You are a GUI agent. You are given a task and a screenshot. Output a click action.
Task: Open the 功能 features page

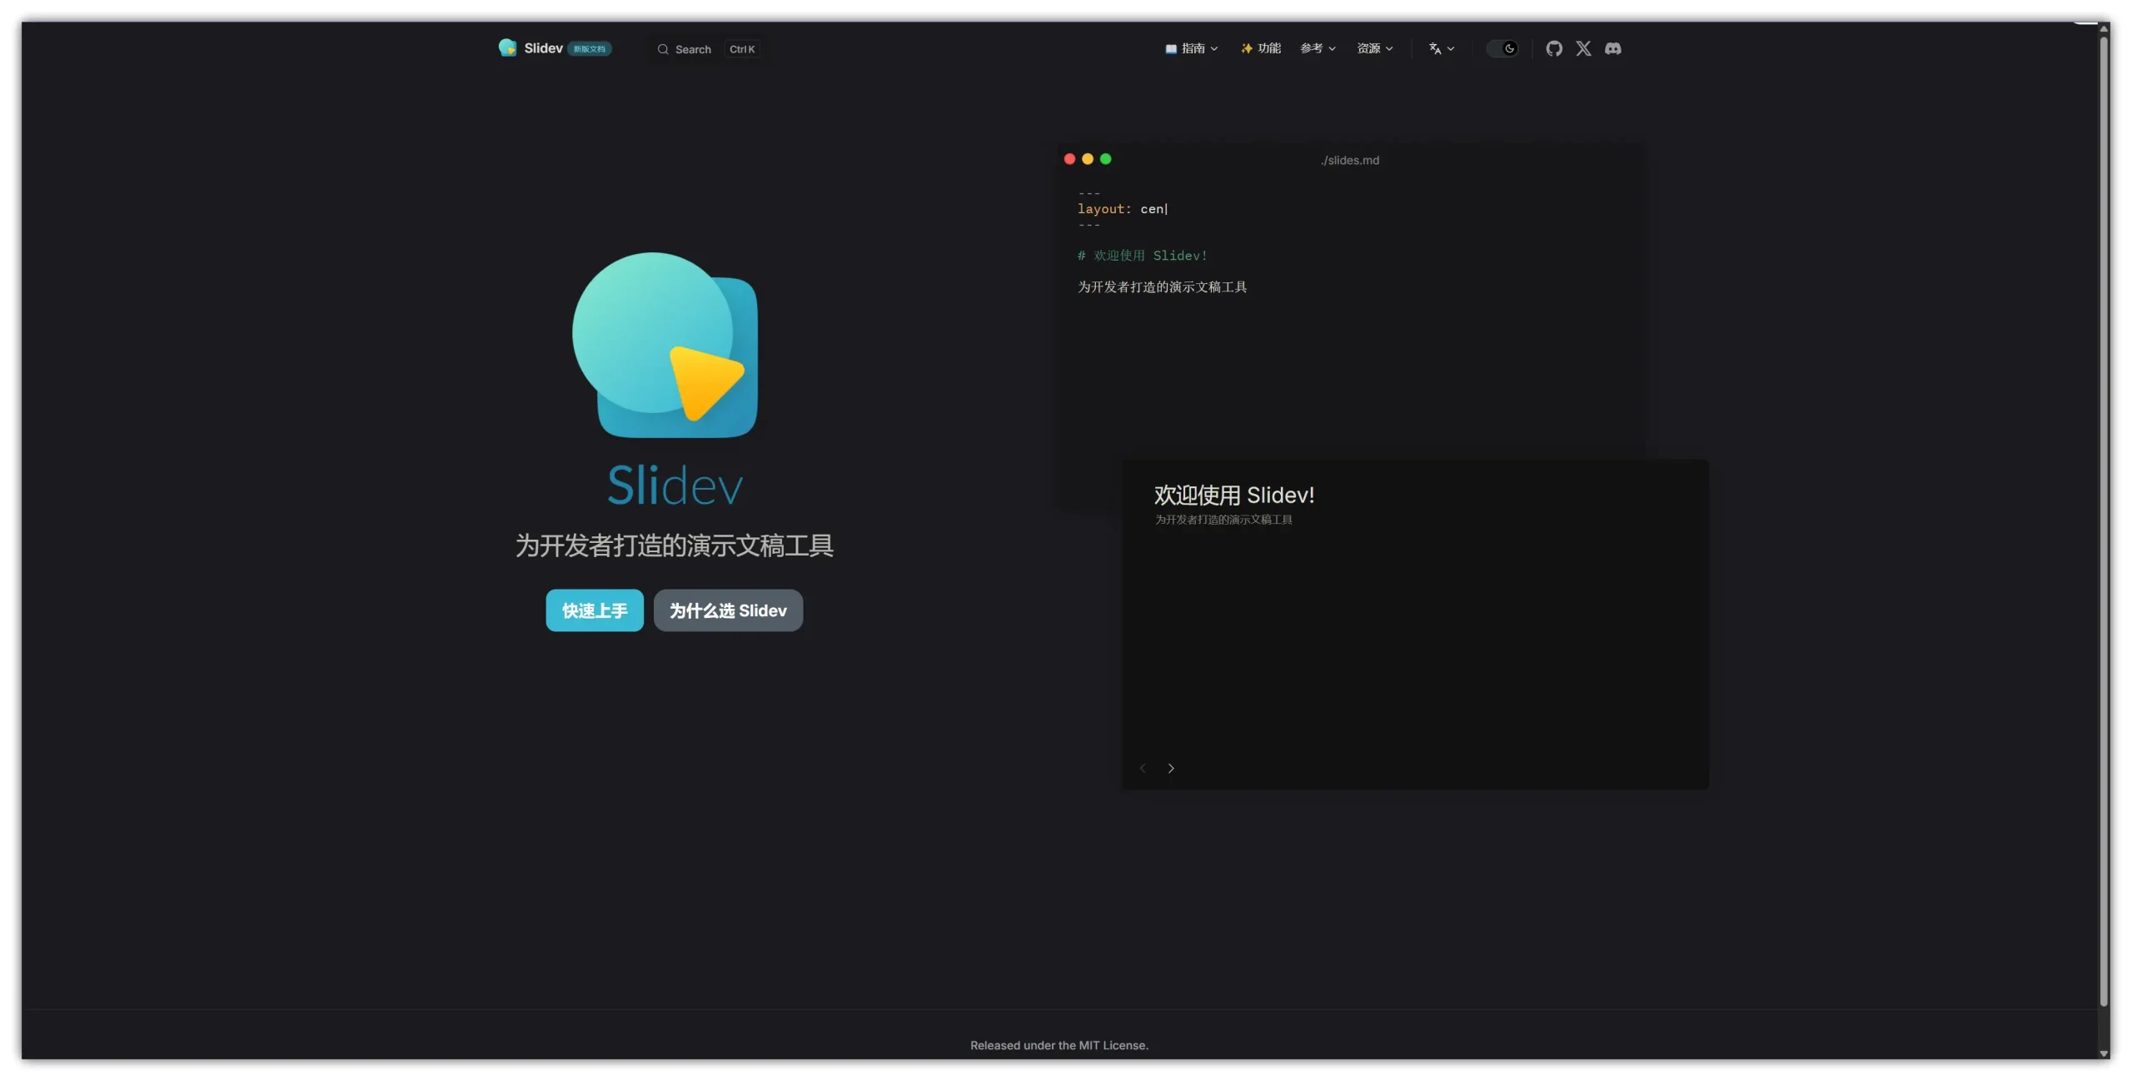[x=1261, y=48]
